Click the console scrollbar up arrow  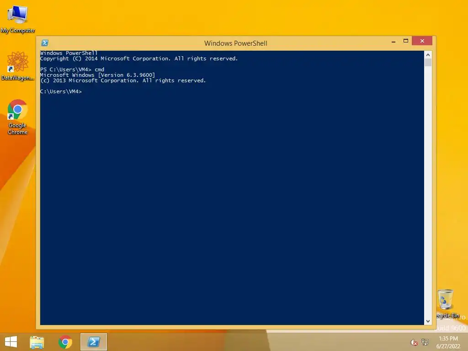click(x=428, y=55)
